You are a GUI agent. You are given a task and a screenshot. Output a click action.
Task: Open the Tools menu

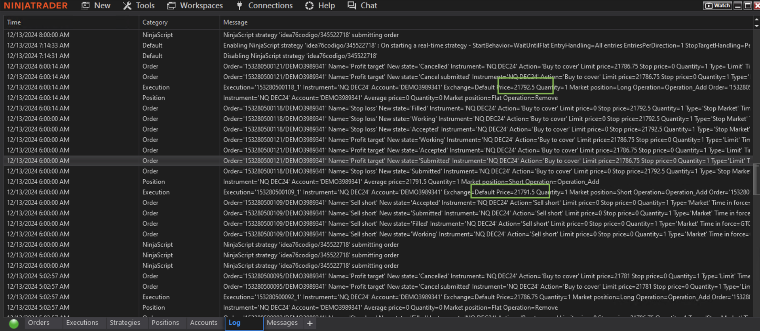click(x=139, y=6)
